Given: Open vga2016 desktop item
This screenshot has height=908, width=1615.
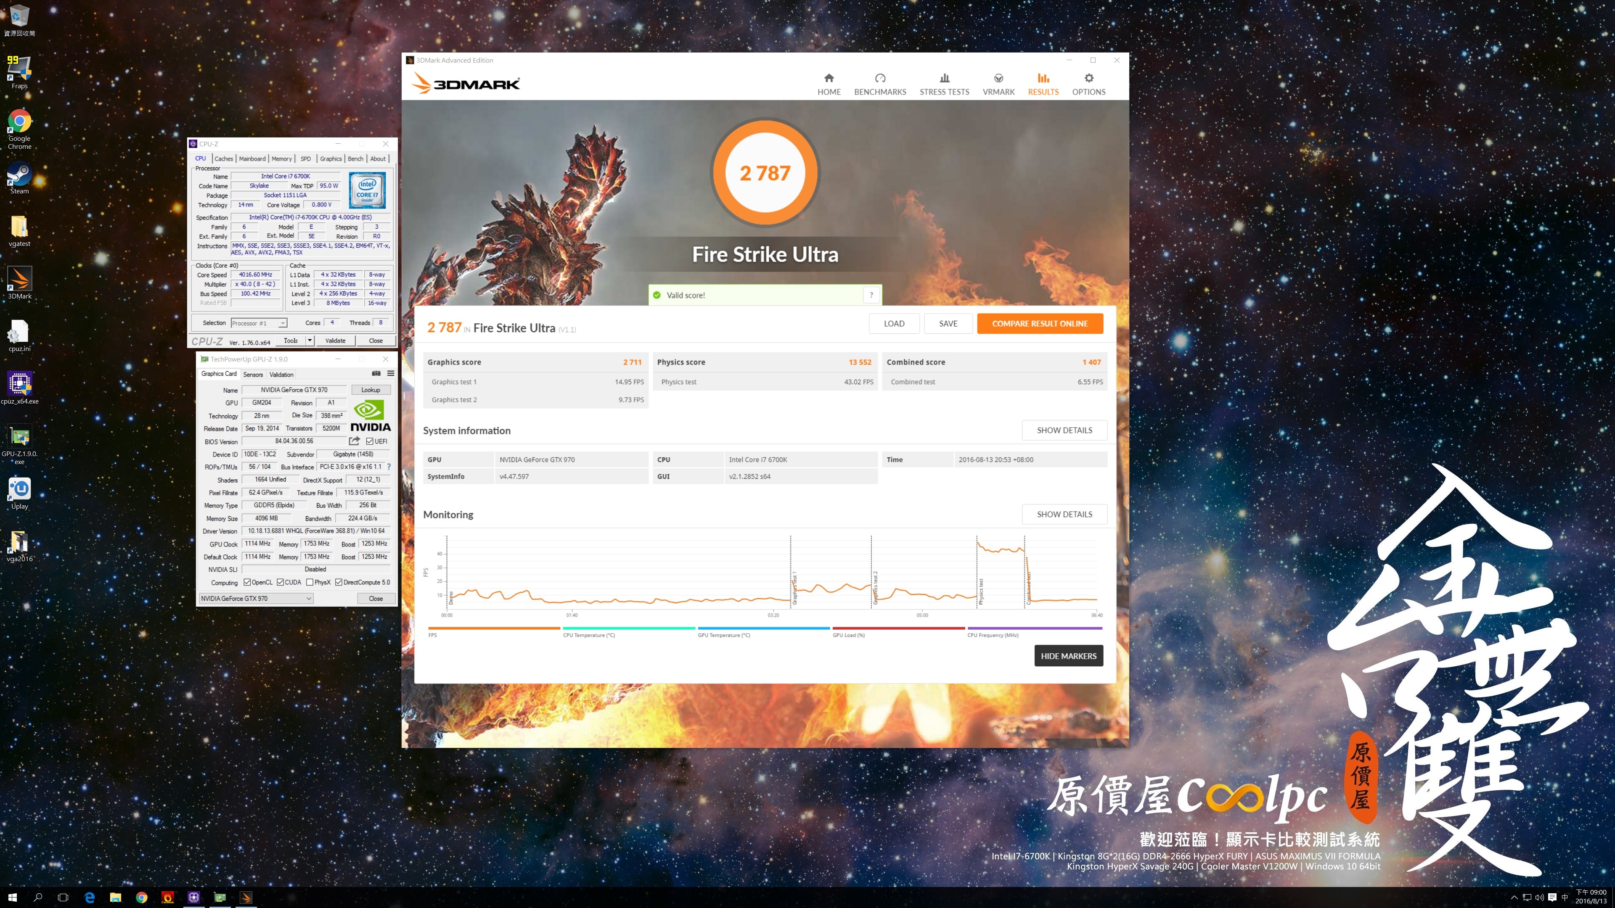Looking at the screenshot, I should click(19, 546).
